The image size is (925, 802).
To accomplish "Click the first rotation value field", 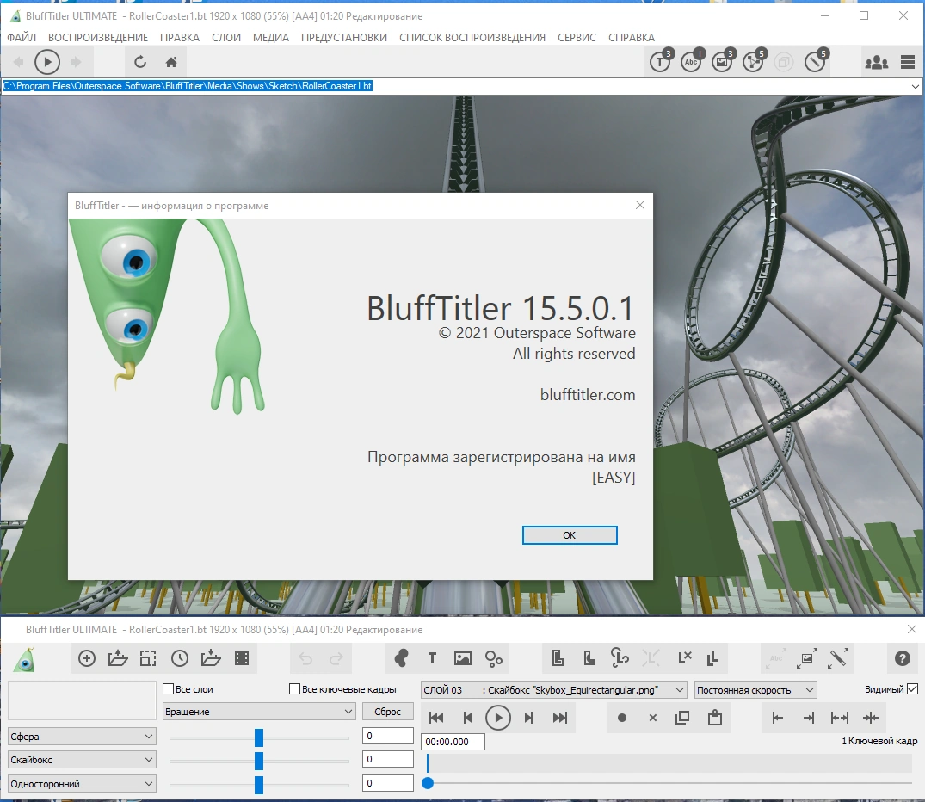I will click(x=387, y=736).
